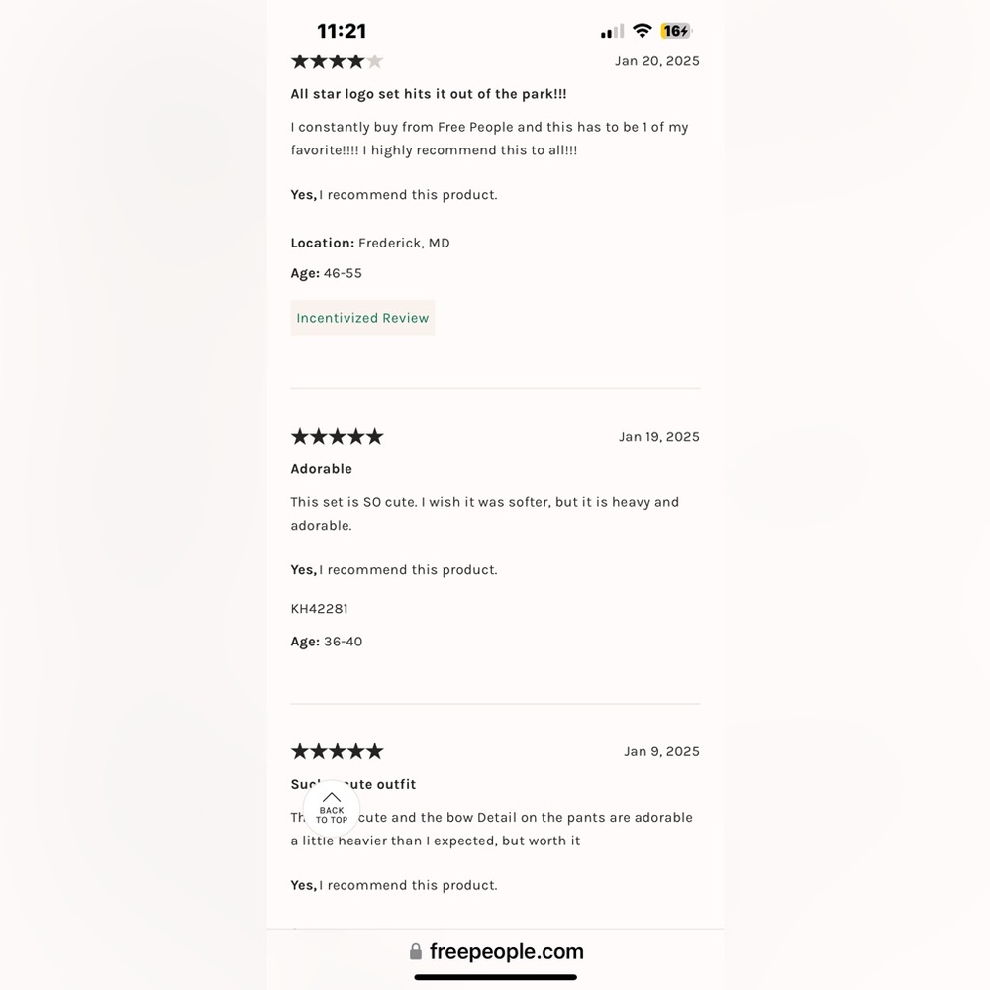This screenshot has height=990, width=990.
Task: Click the Jan 19, 2025 review date
Action: 658,437
